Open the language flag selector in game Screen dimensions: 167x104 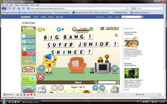click(x=102, y=28)
